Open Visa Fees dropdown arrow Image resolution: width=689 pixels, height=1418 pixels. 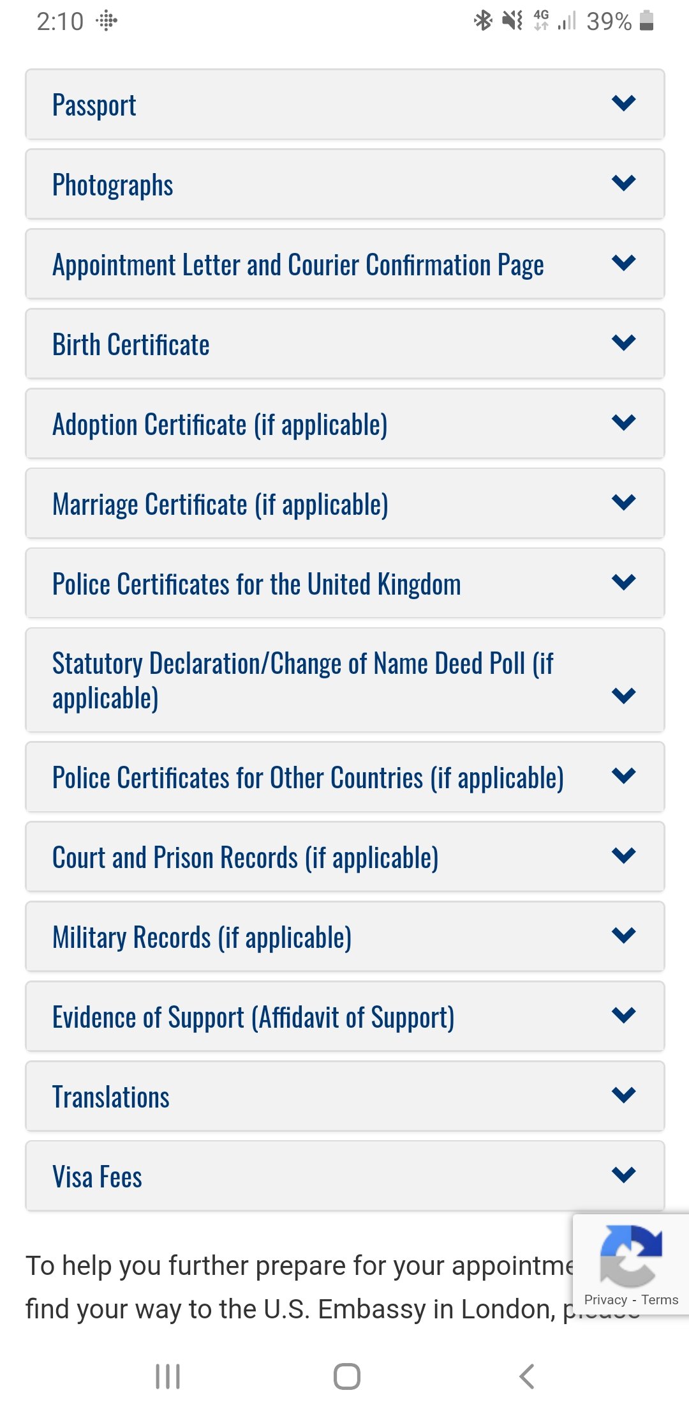coord(623,1174)
